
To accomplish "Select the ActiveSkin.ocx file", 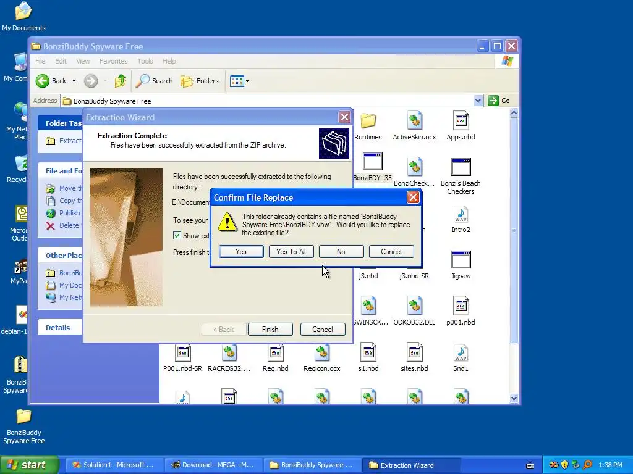I will (x=415, y=127).
